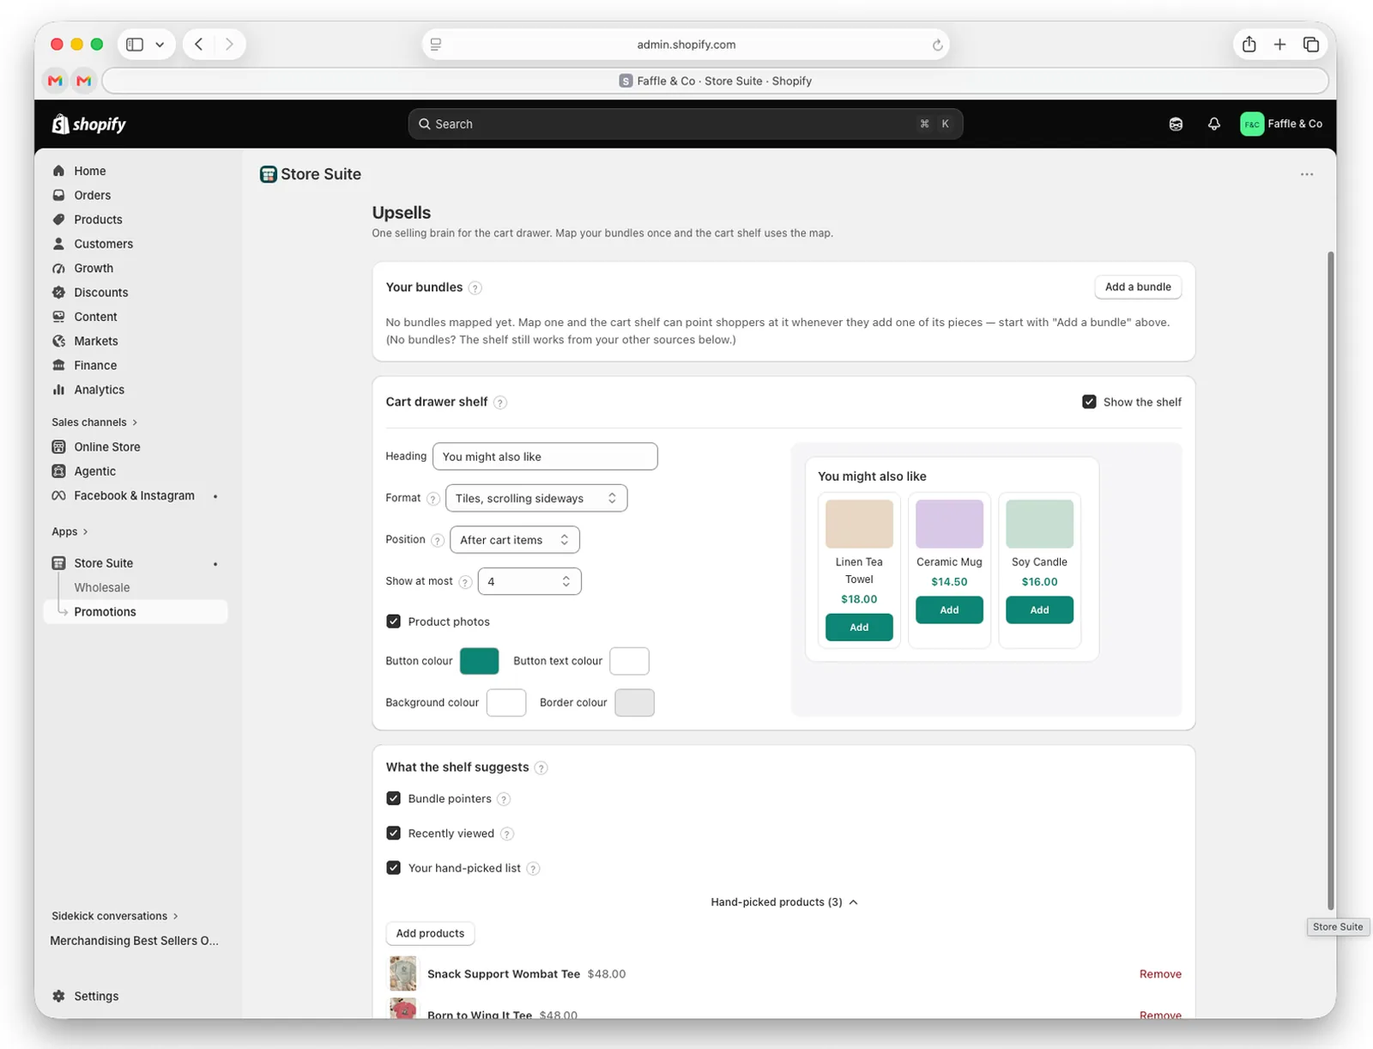Click the Heading text field
Image resolution: width=1373 pixels, height=1049 pixels.
(x=545, y=457)
